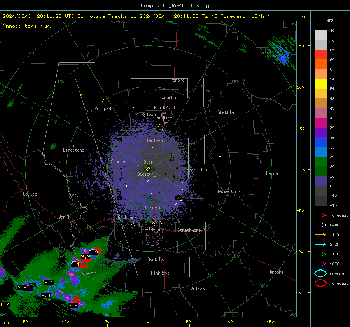Click the RockyMH label
The width and height of the screenshot is (350, 327).
coord(103,109)
